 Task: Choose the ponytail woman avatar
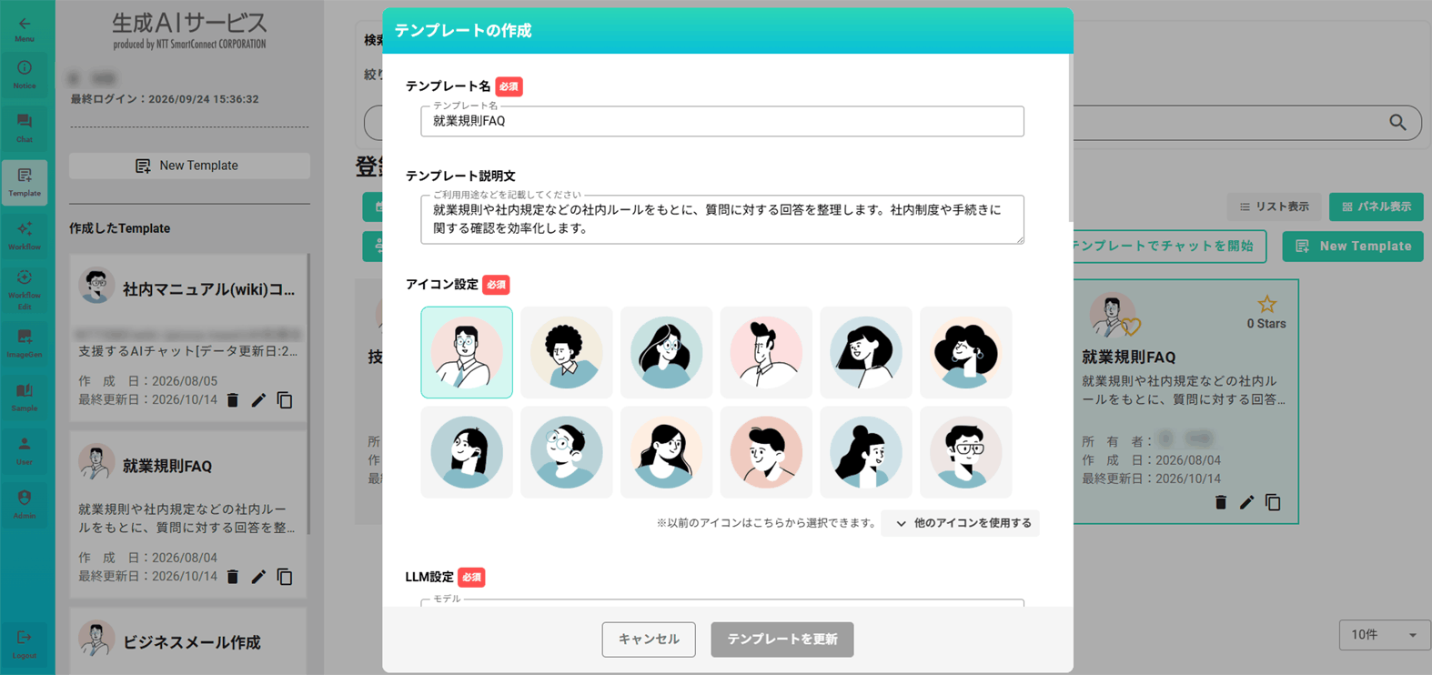[x=866, y=452]
